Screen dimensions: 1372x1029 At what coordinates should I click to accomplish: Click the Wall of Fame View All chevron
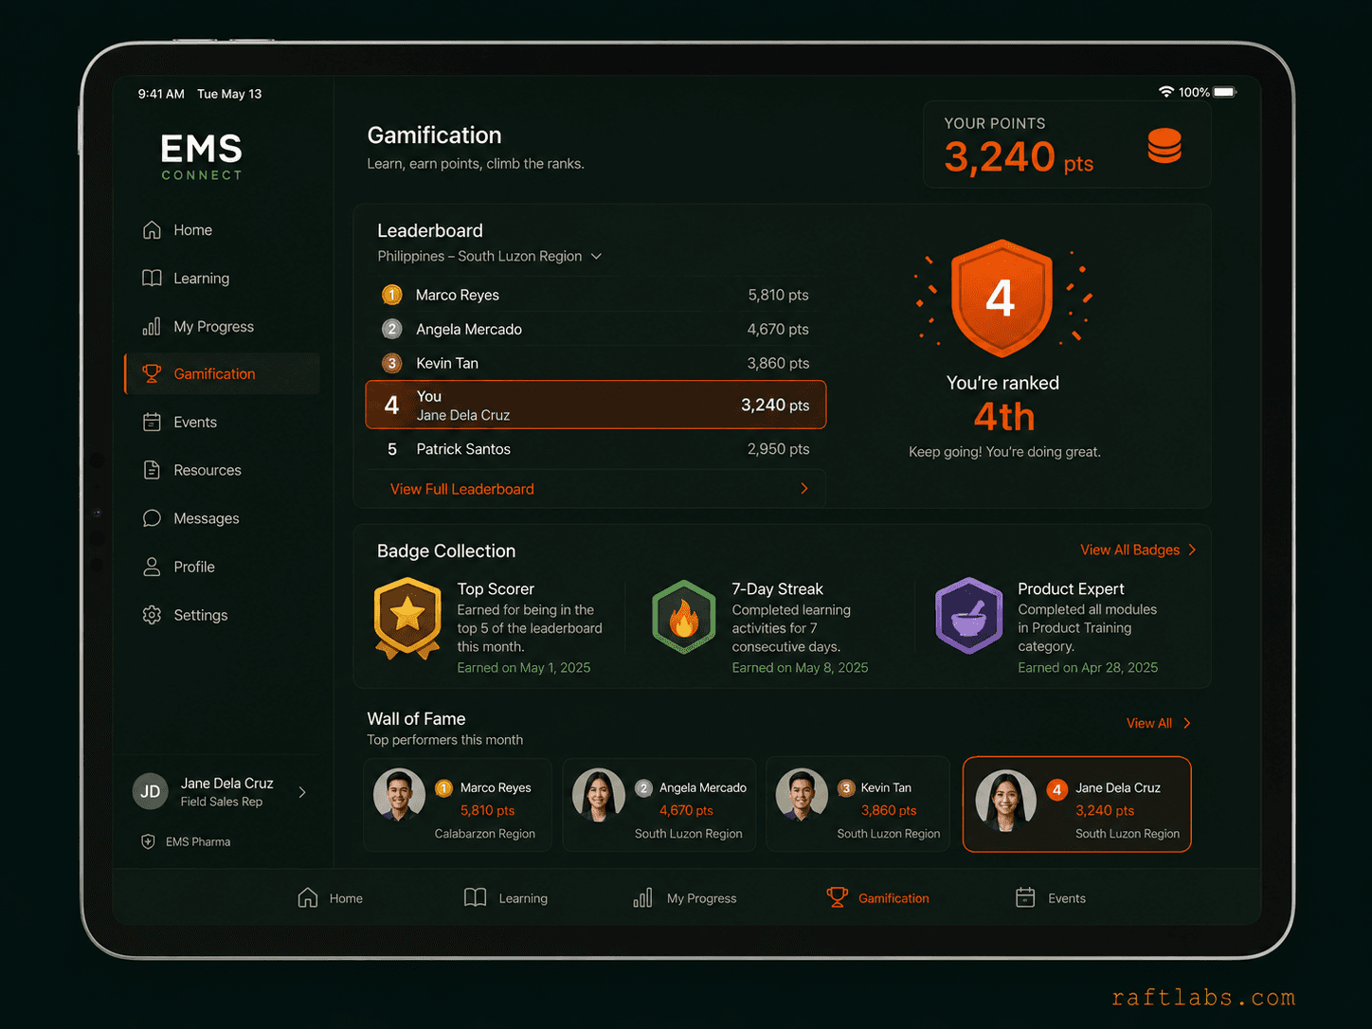pyautogui.click(x=1186, y=723)
